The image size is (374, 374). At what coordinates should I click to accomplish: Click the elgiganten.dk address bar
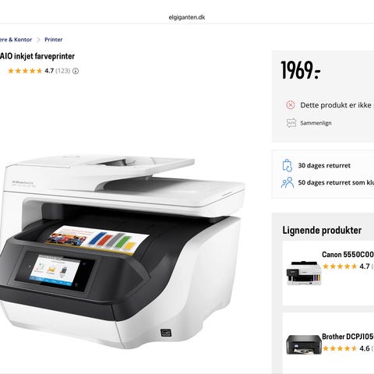[x=187, y=17]
